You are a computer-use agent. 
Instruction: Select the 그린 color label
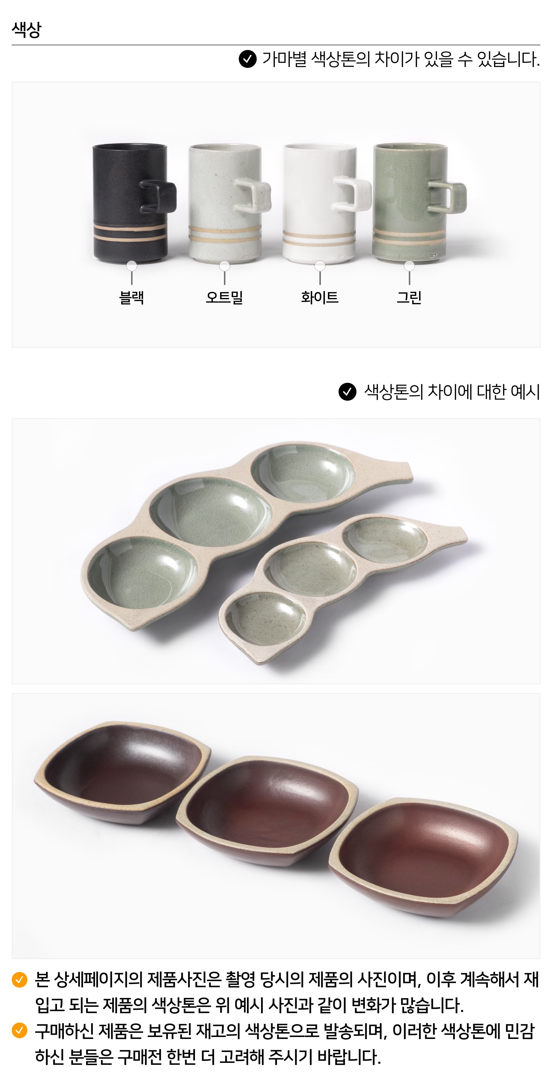409,297
